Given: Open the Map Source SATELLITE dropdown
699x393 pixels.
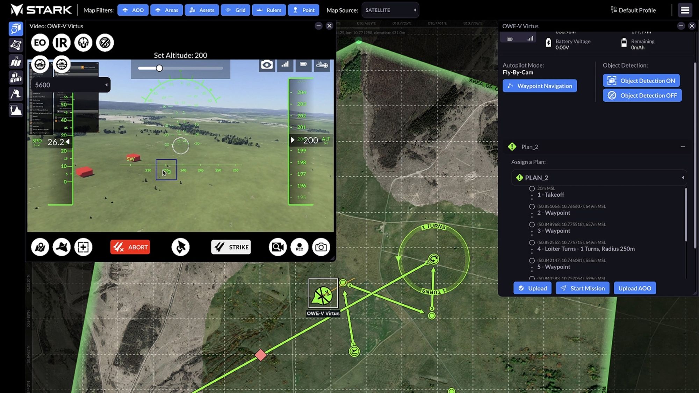Looking at the screenshot, I should coord(390,10).
